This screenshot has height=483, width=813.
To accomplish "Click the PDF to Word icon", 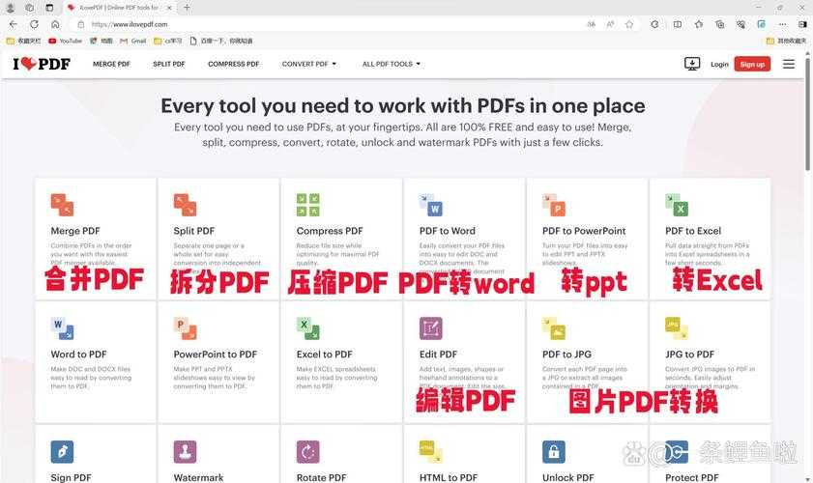I will 430,205.
